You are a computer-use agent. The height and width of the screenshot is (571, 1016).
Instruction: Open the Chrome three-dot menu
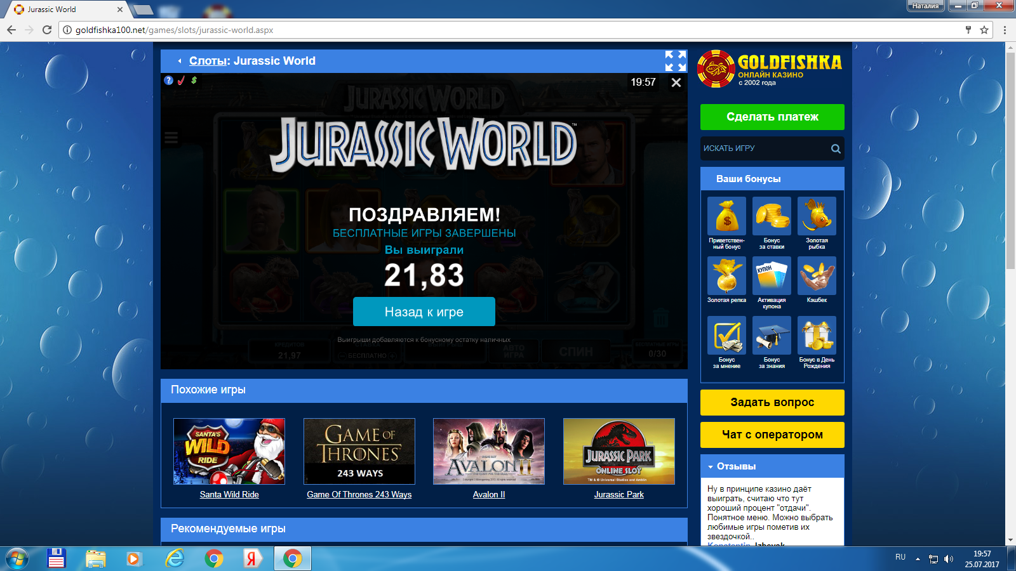(x=1005, y=30)
